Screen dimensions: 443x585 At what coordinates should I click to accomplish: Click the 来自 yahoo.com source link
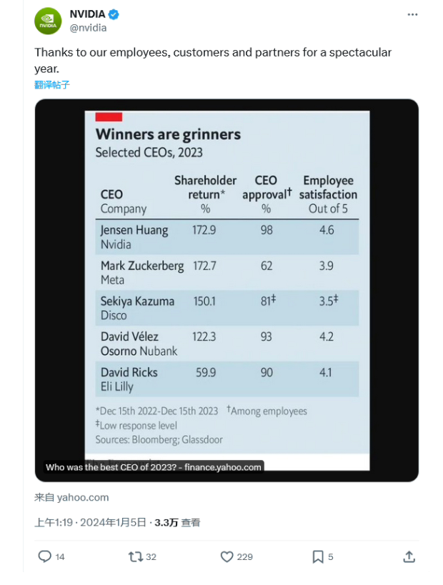tap(71, 497)
